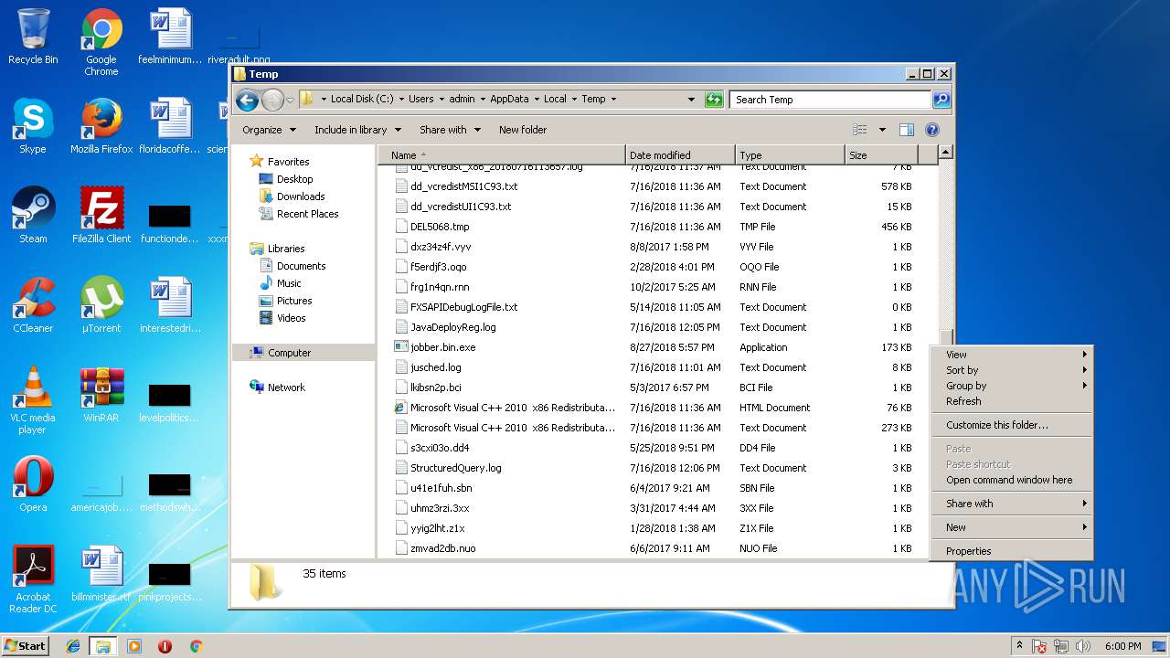The height and width of the screenshot is (658, 1170).
Task: Expand Share with submenu in context menu
Action: [1011, 504]
